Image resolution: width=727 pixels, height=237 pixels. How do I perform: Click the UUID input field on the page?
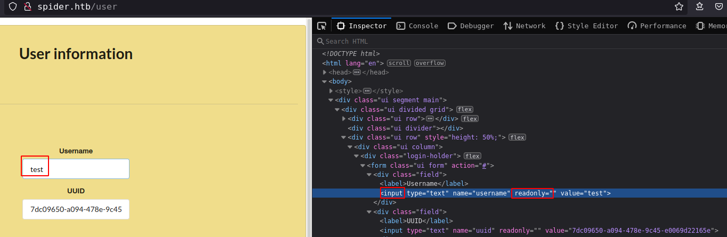pos(76,209)
